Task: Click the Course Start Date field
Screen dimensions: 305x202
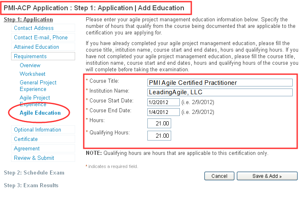Action: pos(163,102)
